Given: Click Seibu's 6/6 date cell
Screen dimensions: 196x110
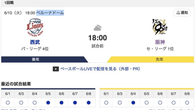Looking at the screenshot, I should pyautogui.click(x=61, y=94).
